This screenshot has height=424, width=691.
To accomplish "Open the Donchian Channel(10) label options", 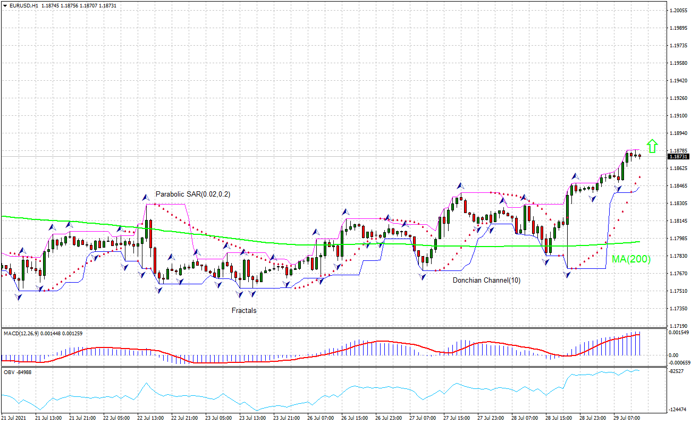I will (486, 279).
